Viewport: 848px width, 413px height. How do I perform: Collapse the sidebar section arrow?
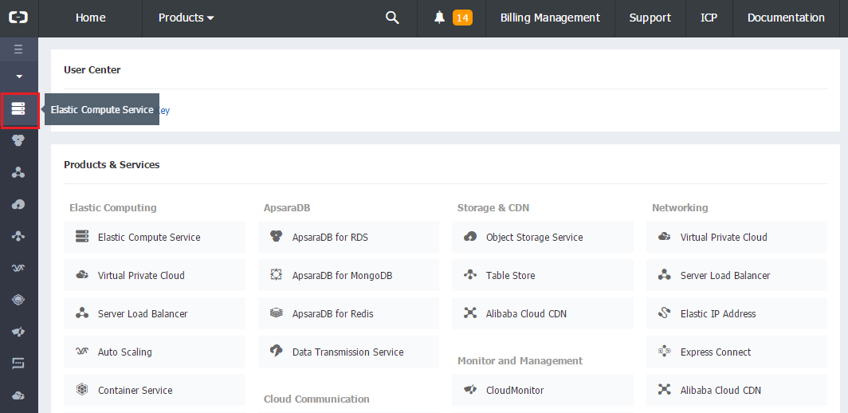[18, 77]
